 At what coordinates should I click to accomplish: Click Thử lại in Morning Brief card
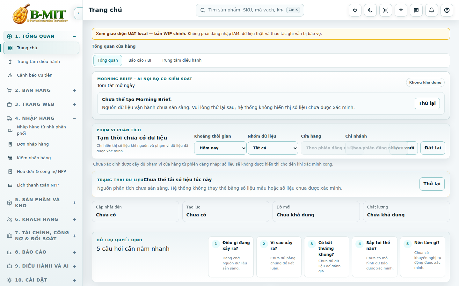(x=427, y=104)
